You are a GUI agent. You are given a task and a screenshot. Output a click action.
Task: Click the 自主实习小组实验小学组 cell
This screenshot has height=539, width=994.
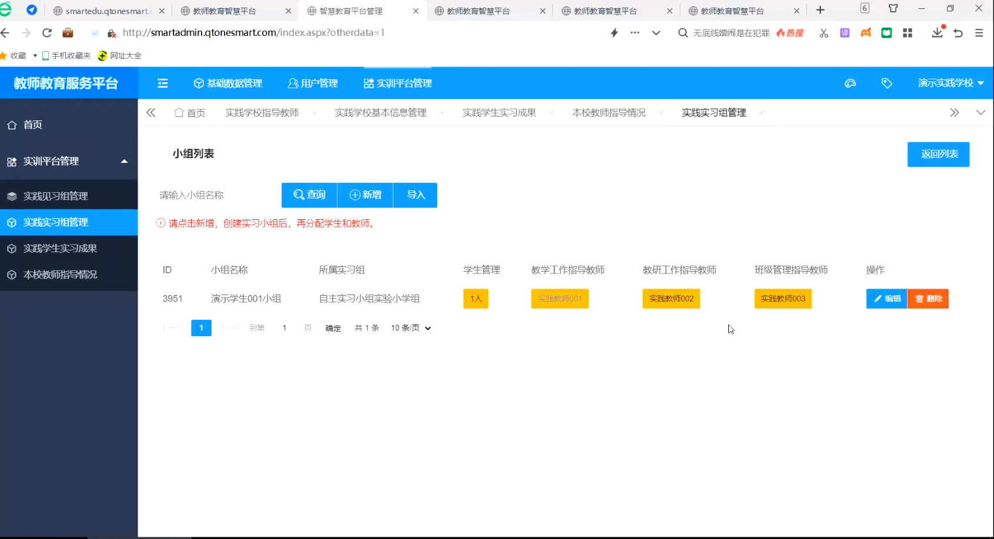(x=369, y=299)
